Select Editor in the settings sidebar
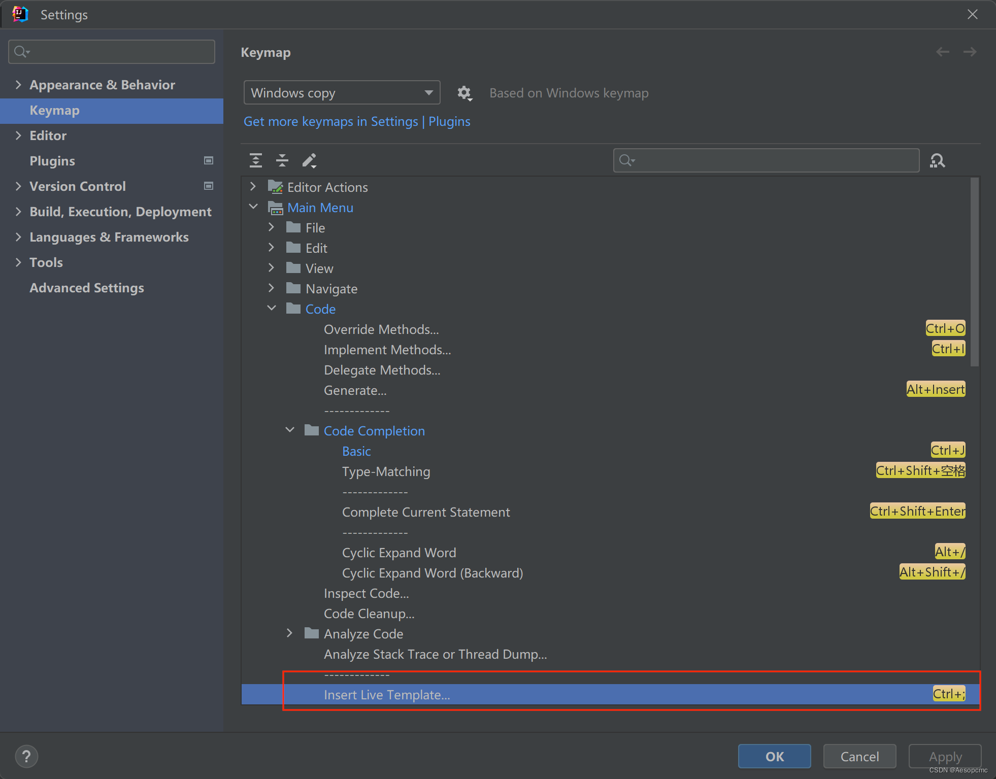 [x=48, y=136]
